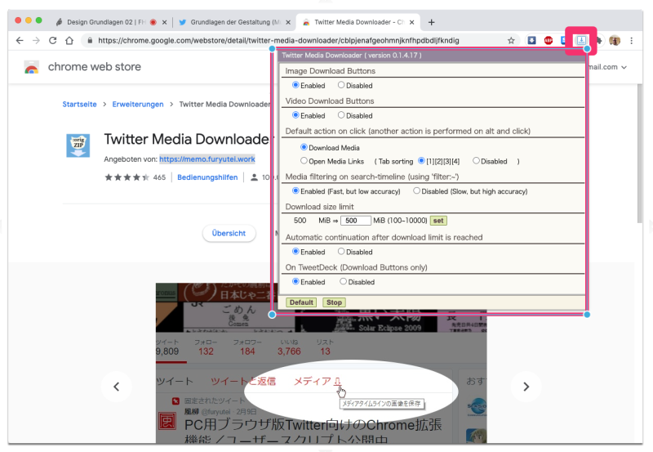Viewport: 653px width, 452px height.
Task: Reload the page using the refresh icon
Action: [53, 40]
